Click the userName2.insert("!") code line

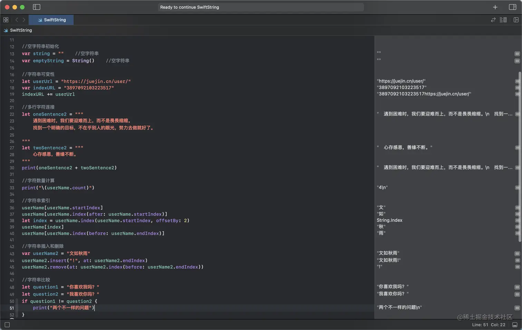click(x=85, y=261)
